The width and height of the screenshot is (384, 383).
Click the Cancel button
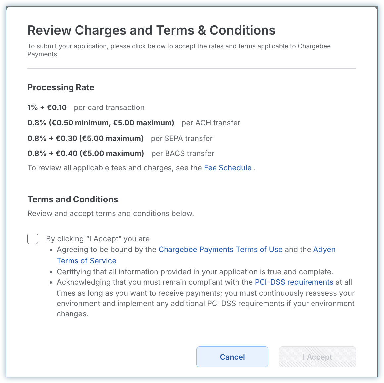click(x=232, y=357)
